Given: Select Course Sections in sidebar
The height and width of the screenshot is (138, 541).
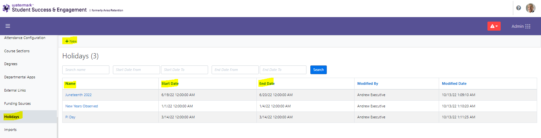Looking at the screenshot, I should pyautogui.click(x=17, y=51).
